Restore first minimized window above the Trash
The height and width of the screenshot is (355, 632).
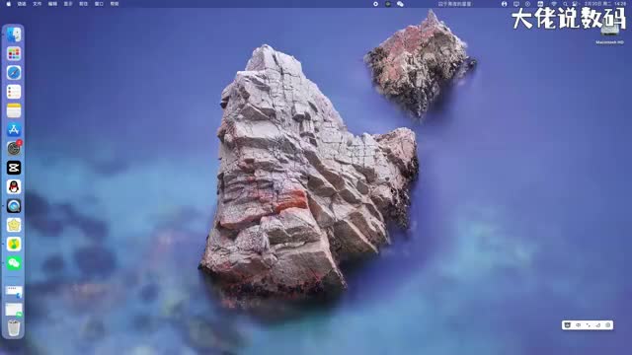point(14,292)
